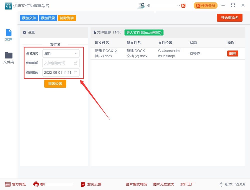Screen dimensions: 250x190
Task: Open the 命名方式 dropdown showing 属性
Action: point(61,53)
